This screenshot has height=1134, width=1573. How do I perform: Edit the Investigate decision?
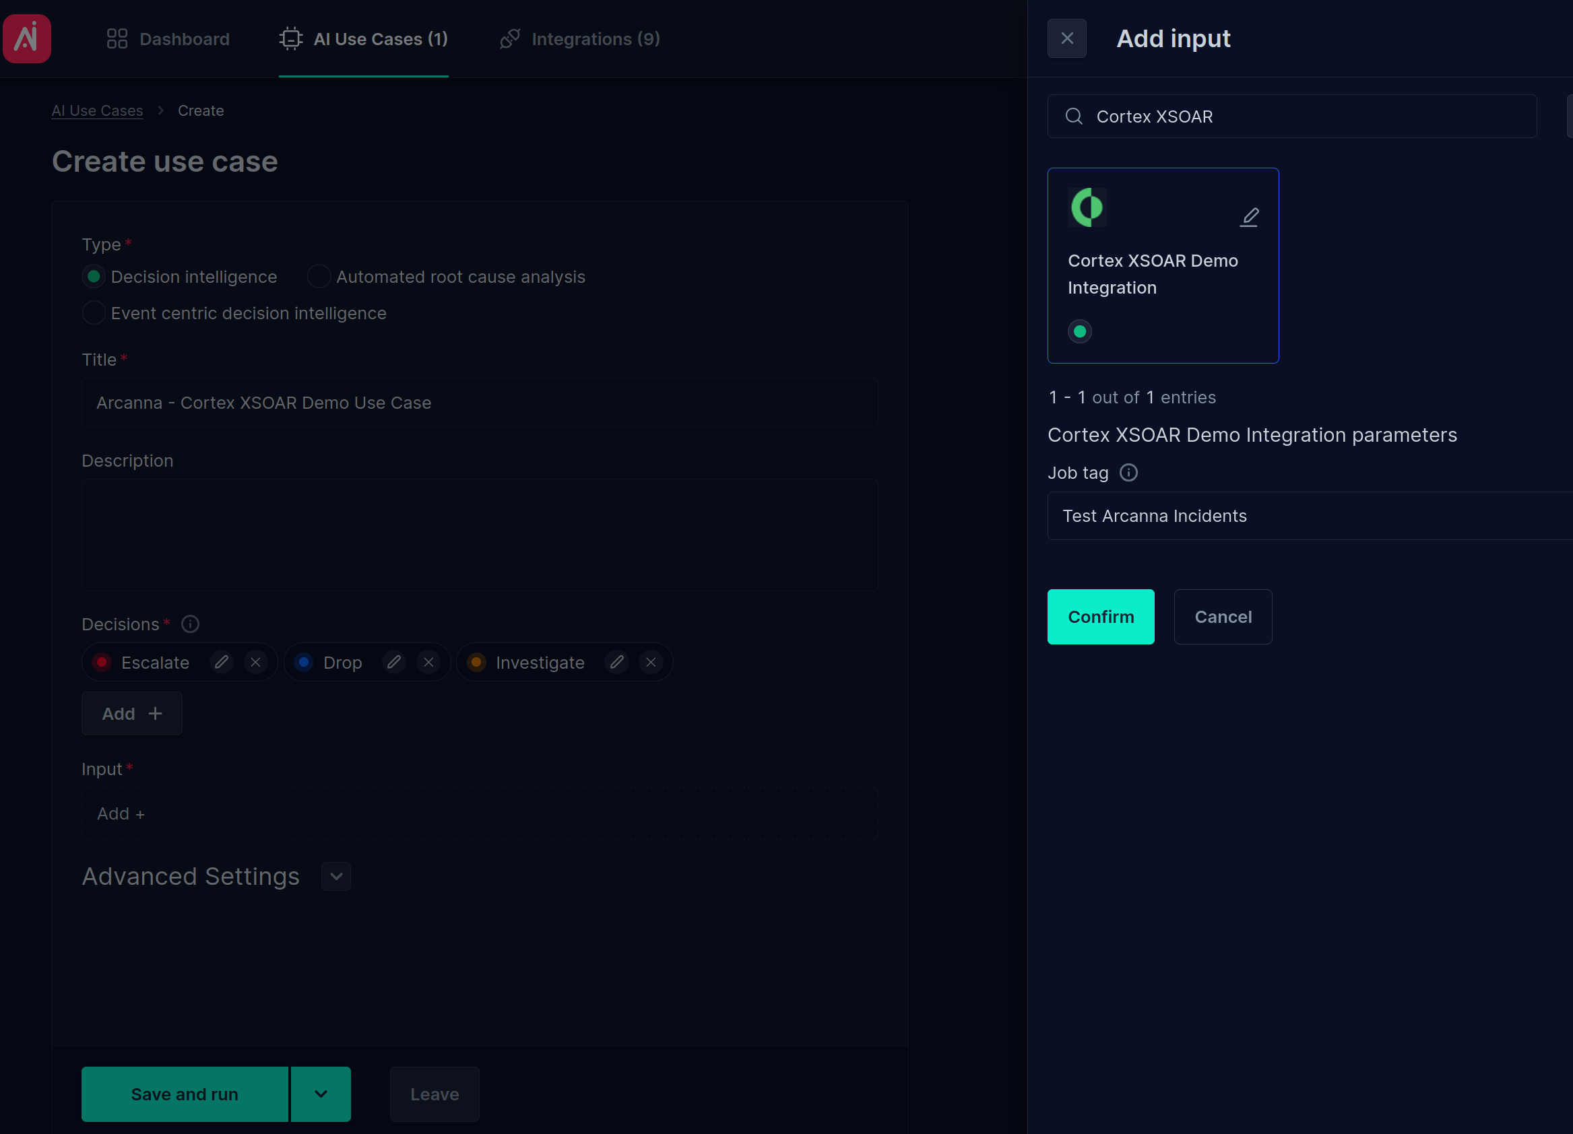click(616, 663)
